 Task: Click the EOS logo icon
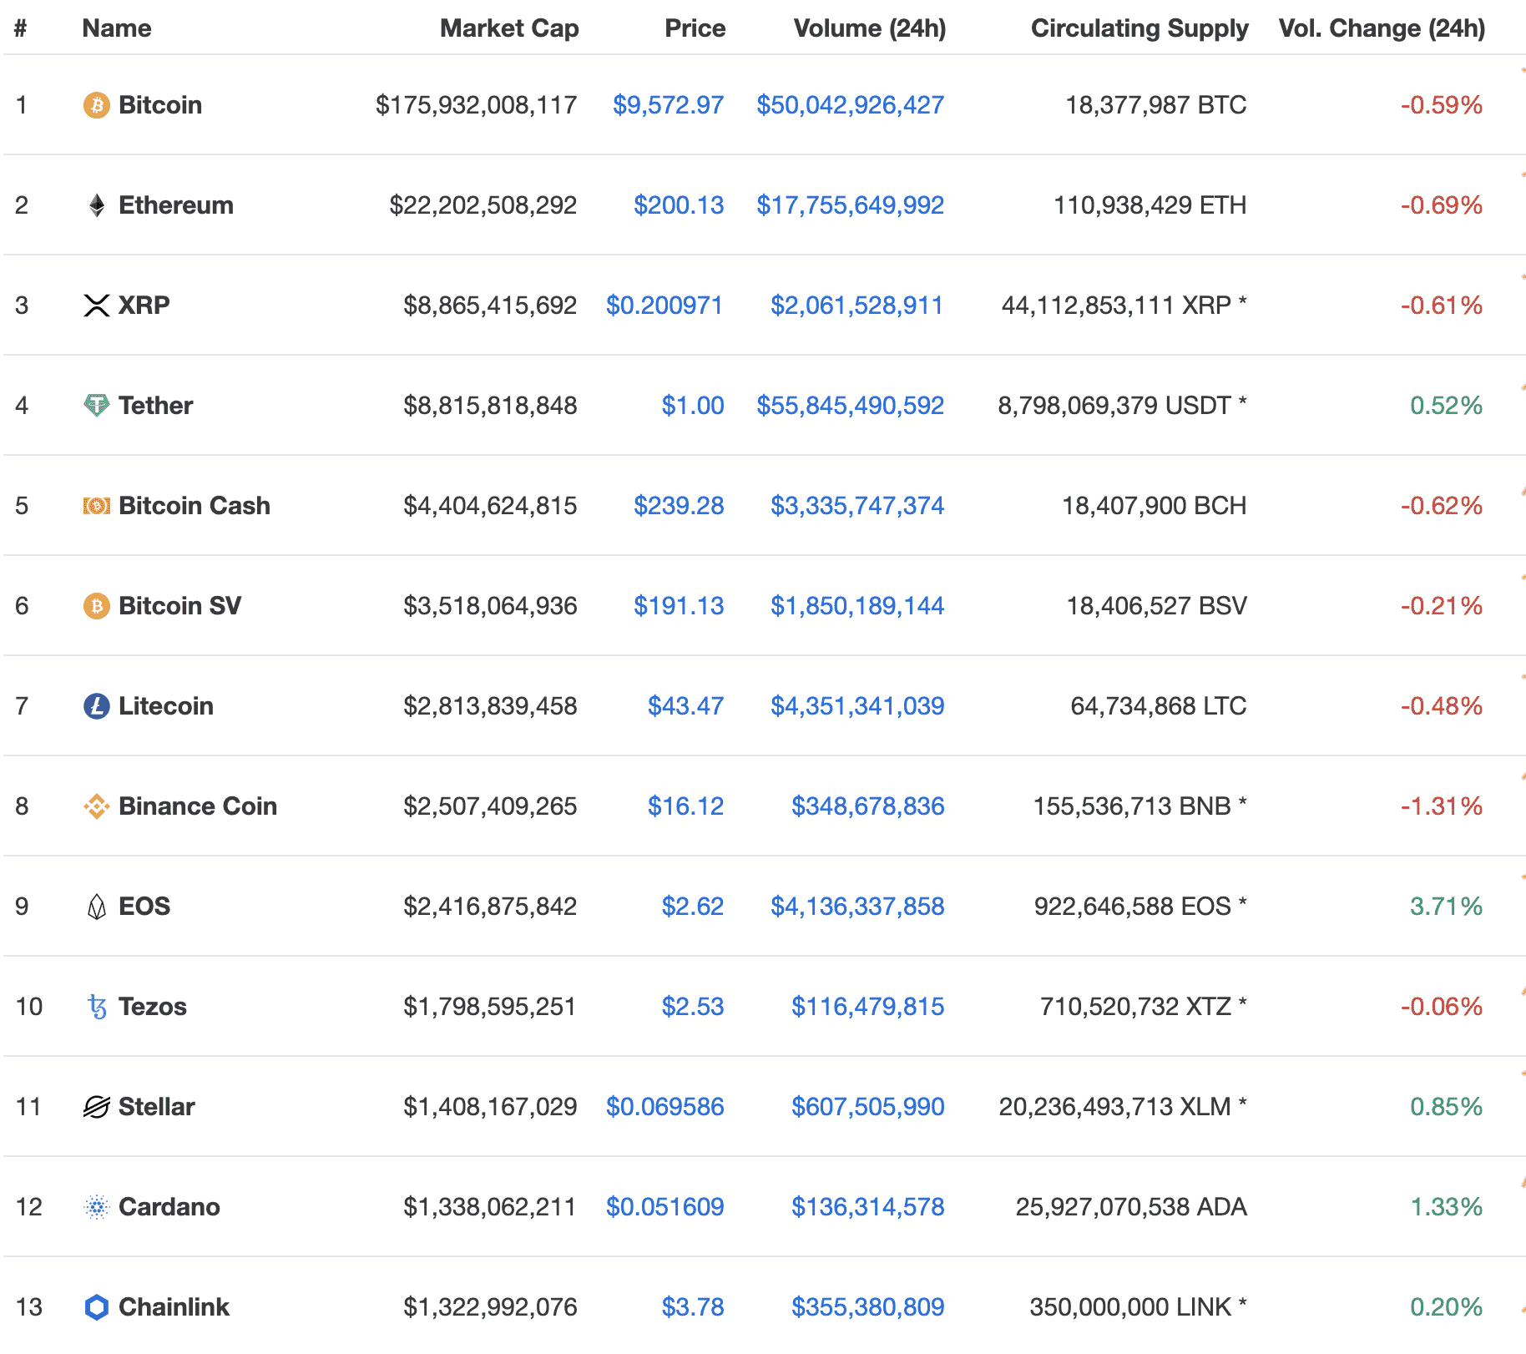[x=97, y=907]
